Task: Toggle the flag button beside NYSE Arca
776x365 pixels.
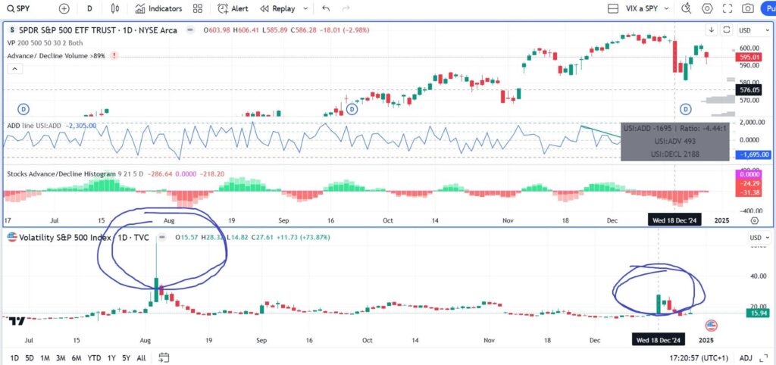Action: pyautogui.click(x=190, y=30)
